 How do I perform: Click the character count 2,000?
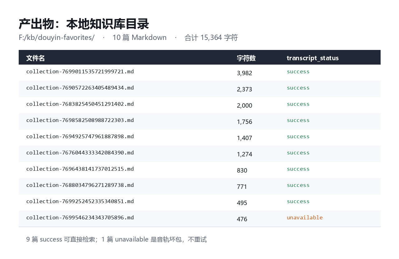pyautogui.click(x=244, y=105)
